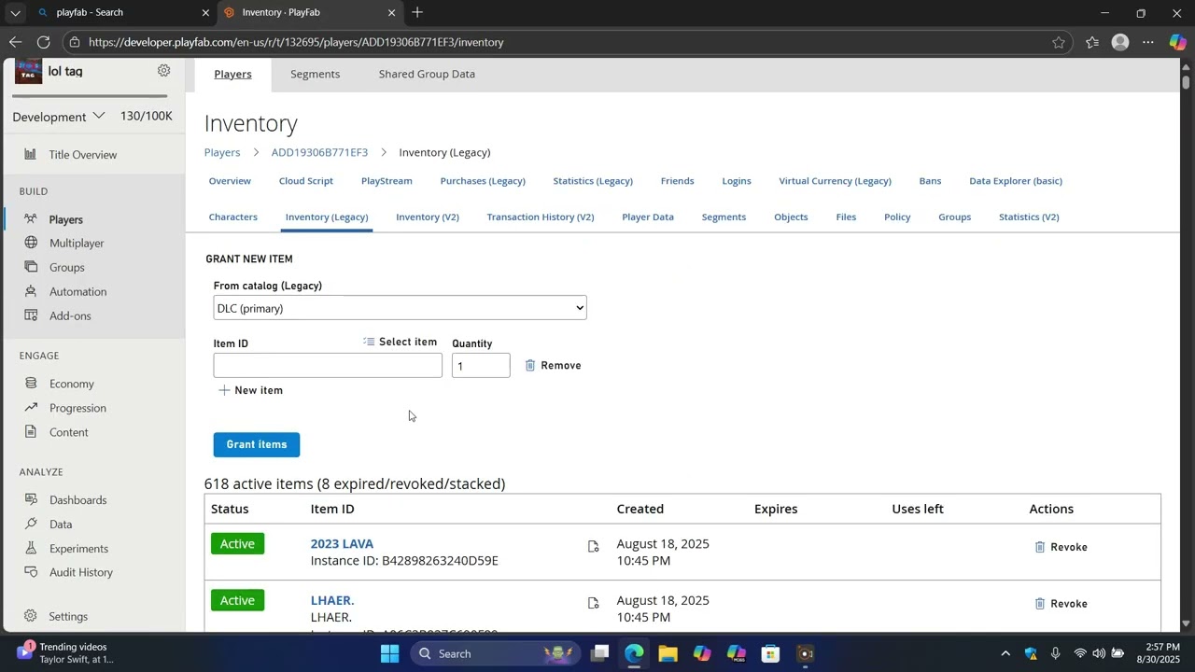Reload the page with refresh icon
Viewport: 1195px width, 672px height.
pos(43,42)
